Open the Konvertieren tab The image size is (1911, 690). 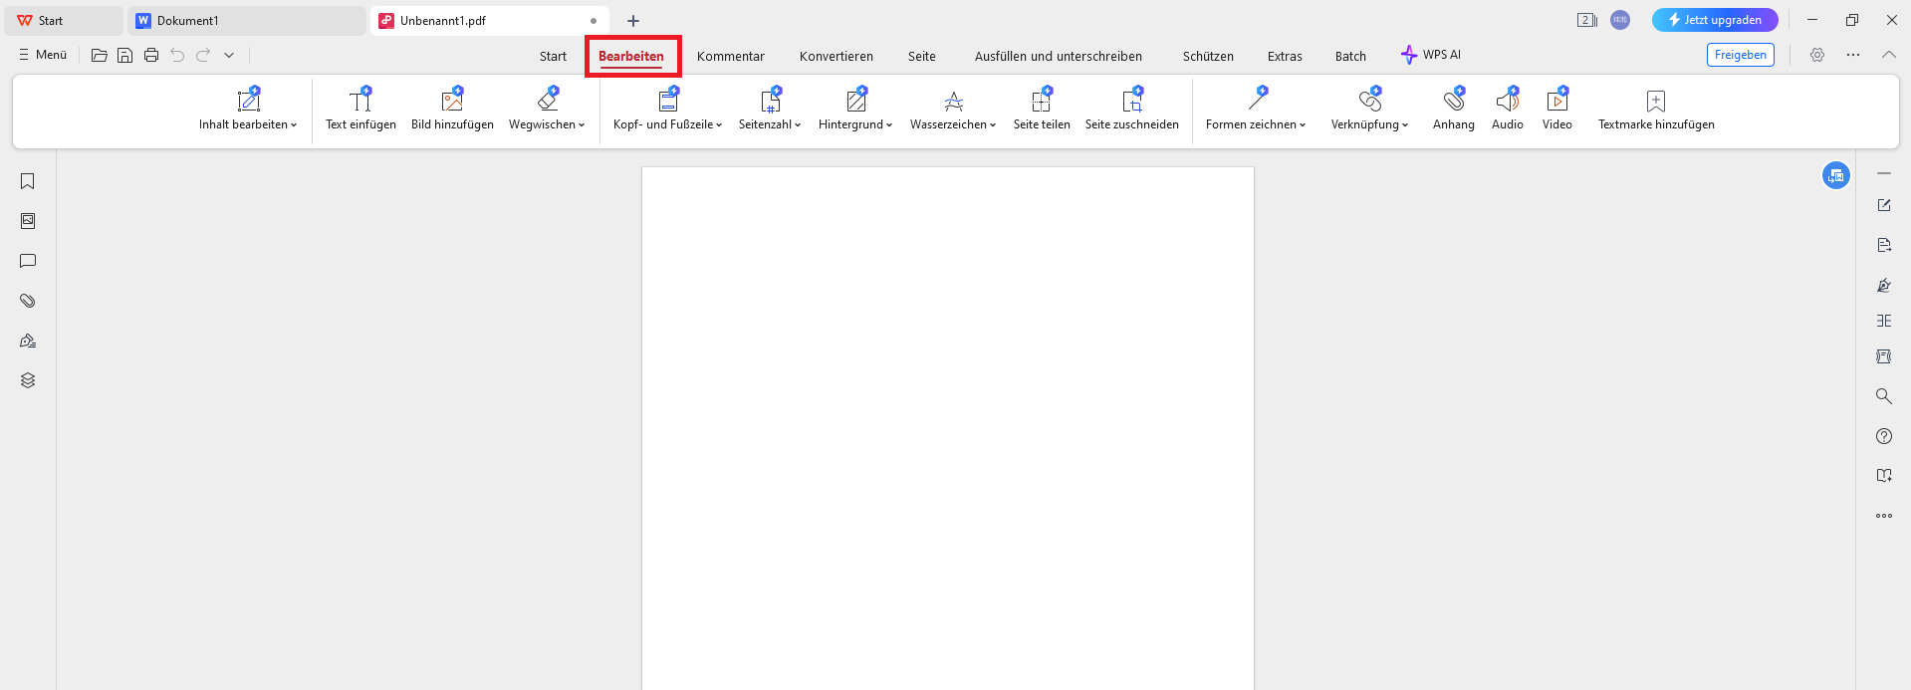pos(836,56)
